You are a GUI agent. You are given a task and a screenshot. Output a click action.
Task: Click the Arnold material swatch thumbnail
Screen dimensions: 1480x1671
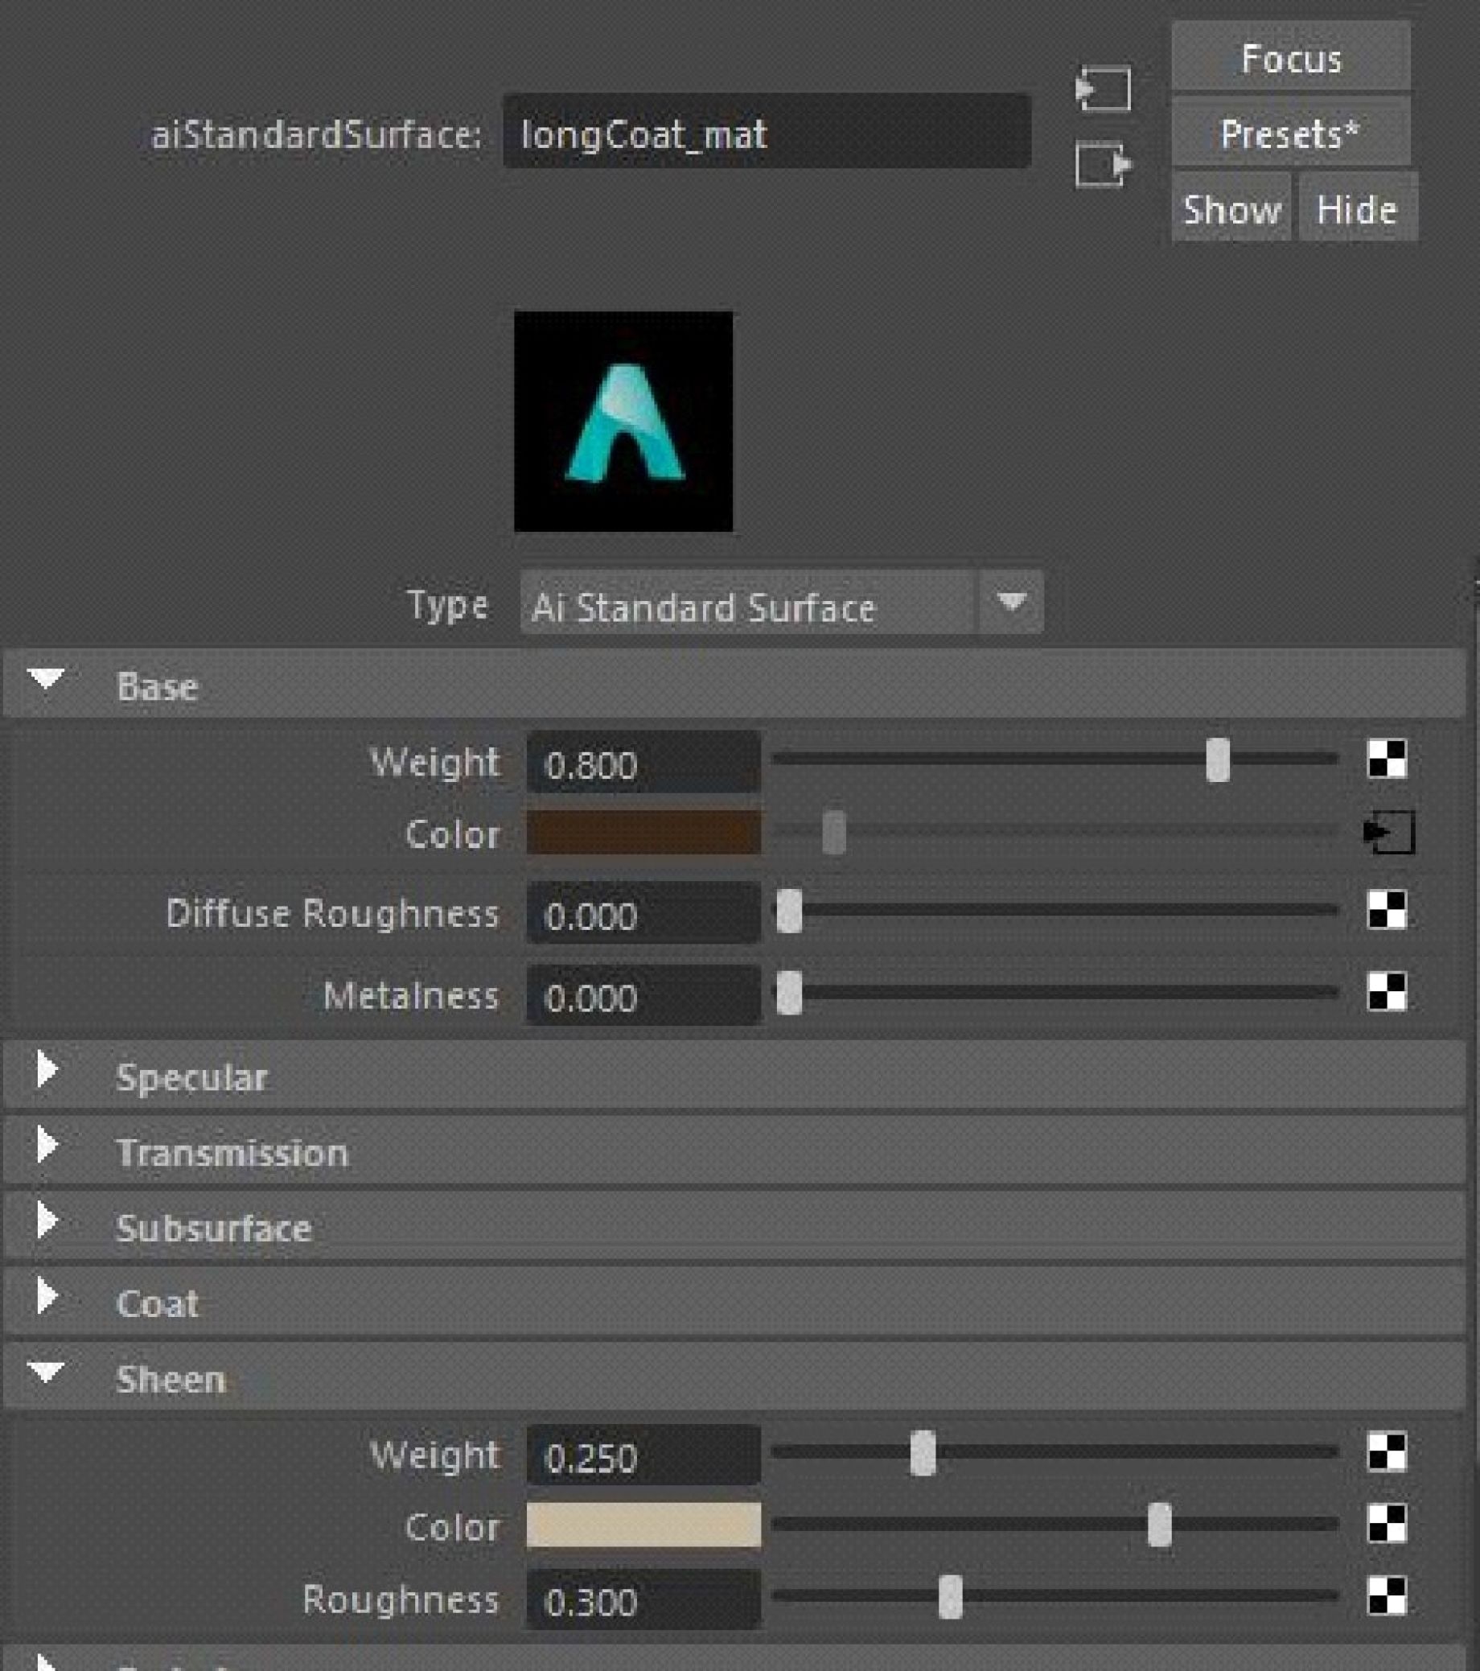pos(623,421)
